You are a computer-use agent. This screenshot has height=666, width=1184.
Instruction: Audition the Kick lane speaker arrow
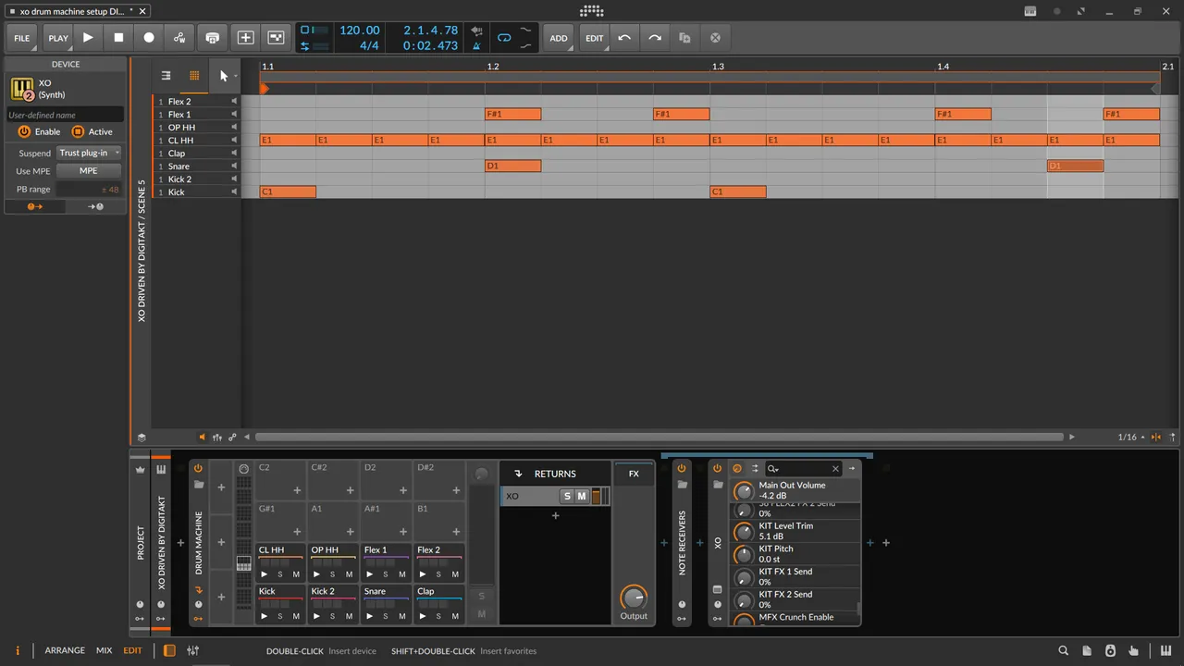pyautogui.click(x=234, y=192)
